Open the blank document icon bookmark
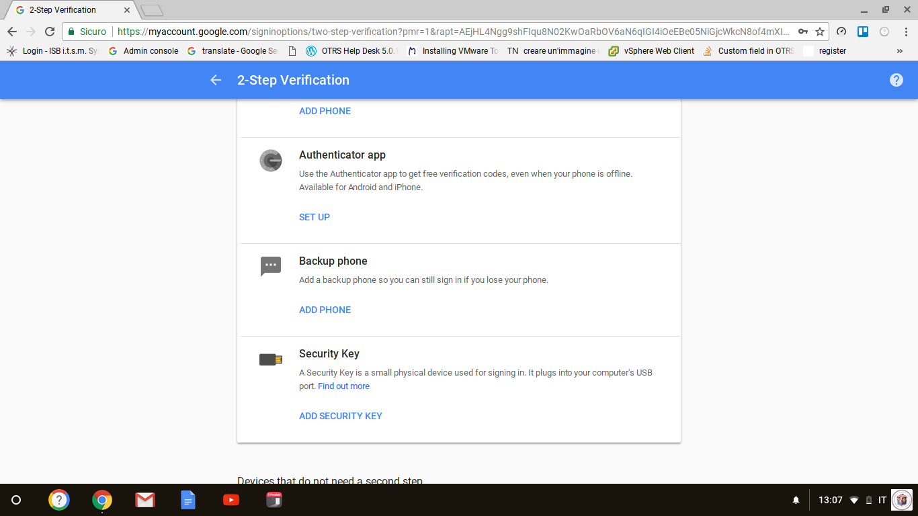Screen dimensions: 918x516 (x=292, y=51)
